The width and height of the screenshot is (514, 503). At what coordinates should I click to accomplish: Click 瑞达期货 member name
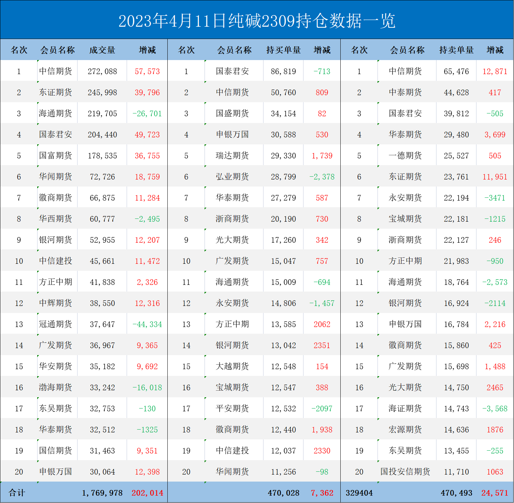pyautogui.click(x=232, y=156)
